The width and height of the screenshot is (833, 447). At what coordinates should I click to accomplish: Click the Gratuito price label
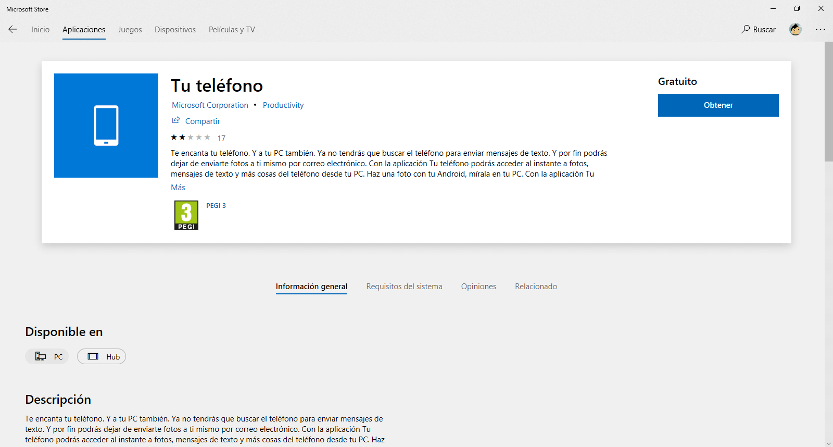click(x=677, y=81)
